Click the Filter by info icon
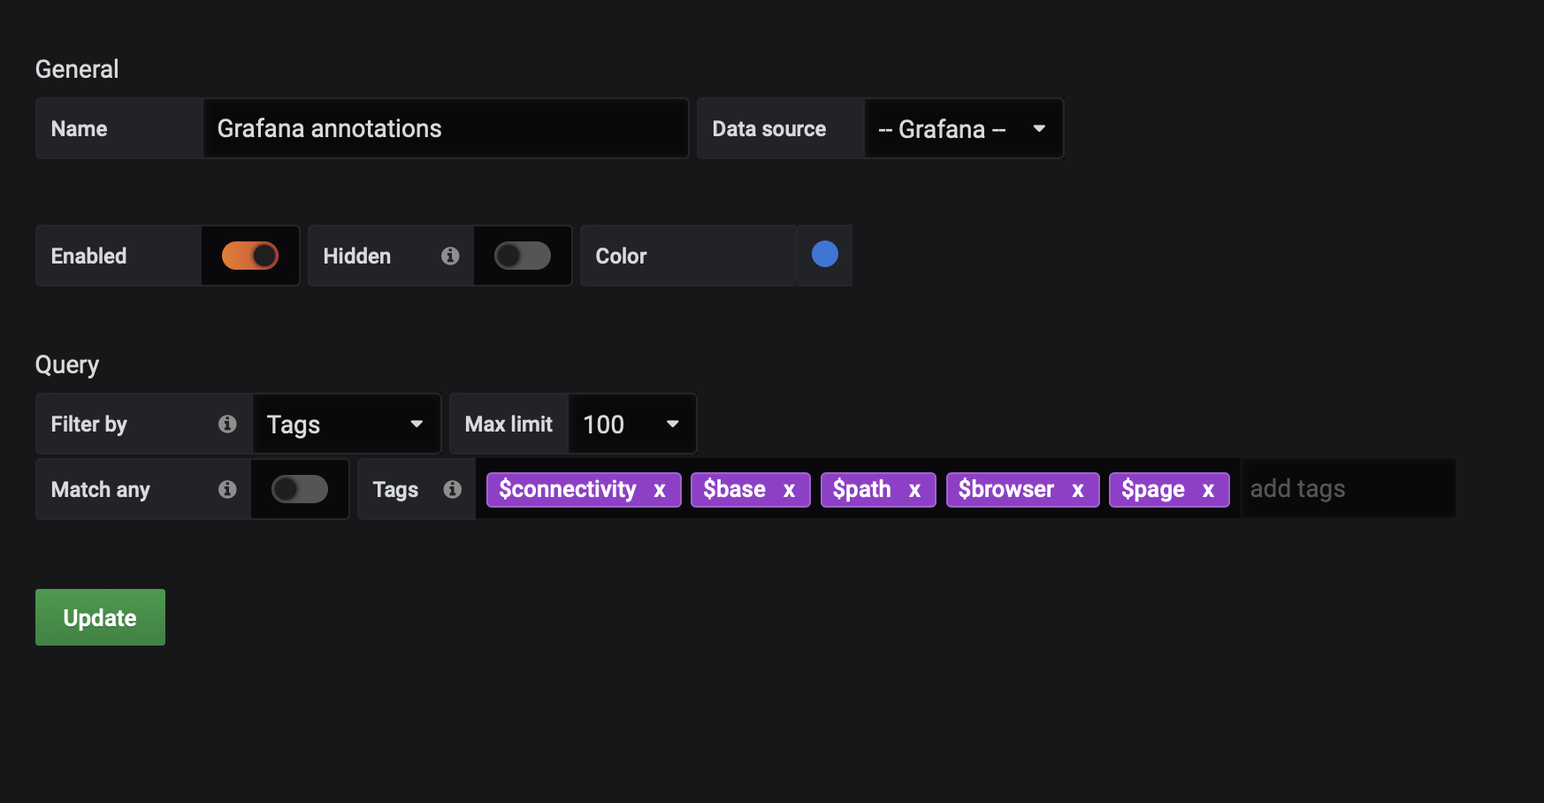The image size is (1544, 803). (x=227, y=424)
